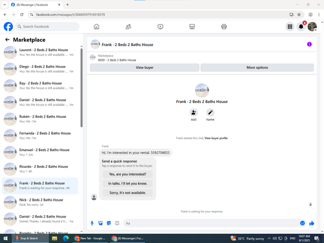Click the large Frank listing photo
This screenshot has height=243, width=324.
pos(202,90)
